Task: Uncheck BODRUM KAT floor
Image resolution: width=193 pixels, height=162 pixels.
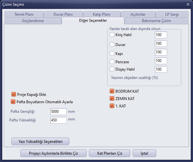Action: point(112,91)
